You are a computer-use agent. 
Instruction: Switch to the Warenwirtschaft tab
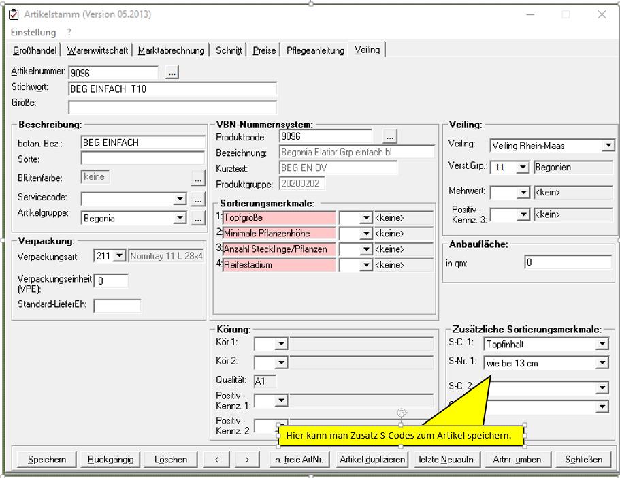coord(97,50)
